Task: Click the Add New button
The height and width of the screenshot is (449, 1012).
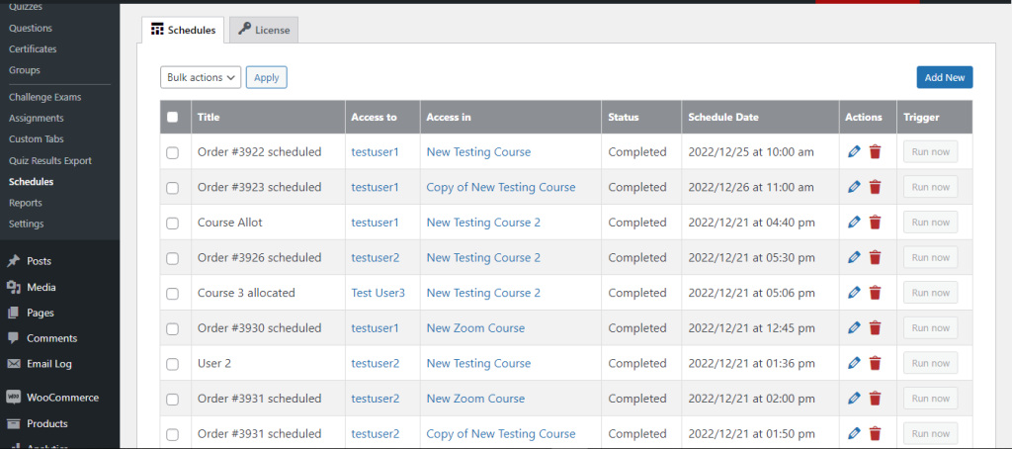Action: pos(944,77)
